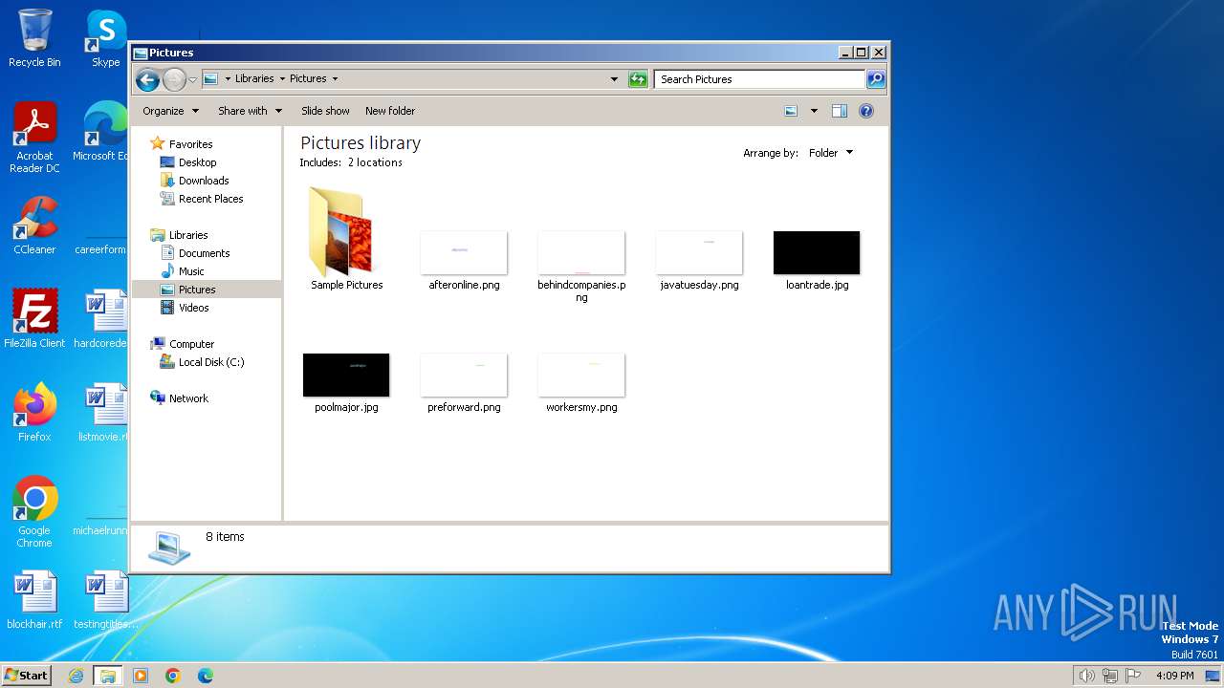The image size is (1224, 688).
Task: Select the Acrobat Reader DC desktop icon
Action: 34,139
